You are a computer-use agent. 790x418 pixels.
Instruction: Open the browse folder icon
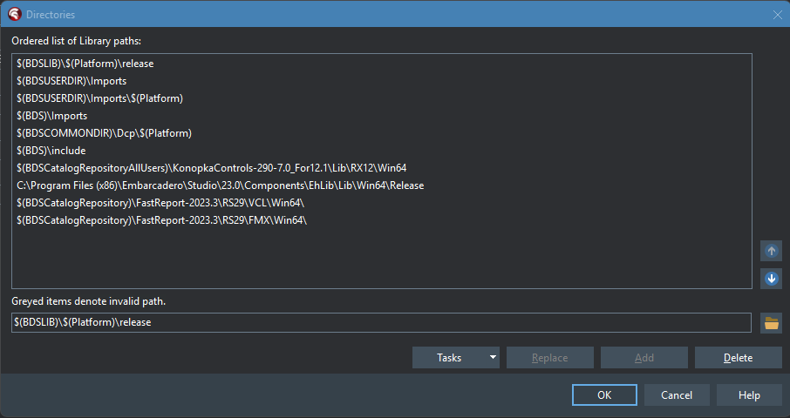(771, 323)
